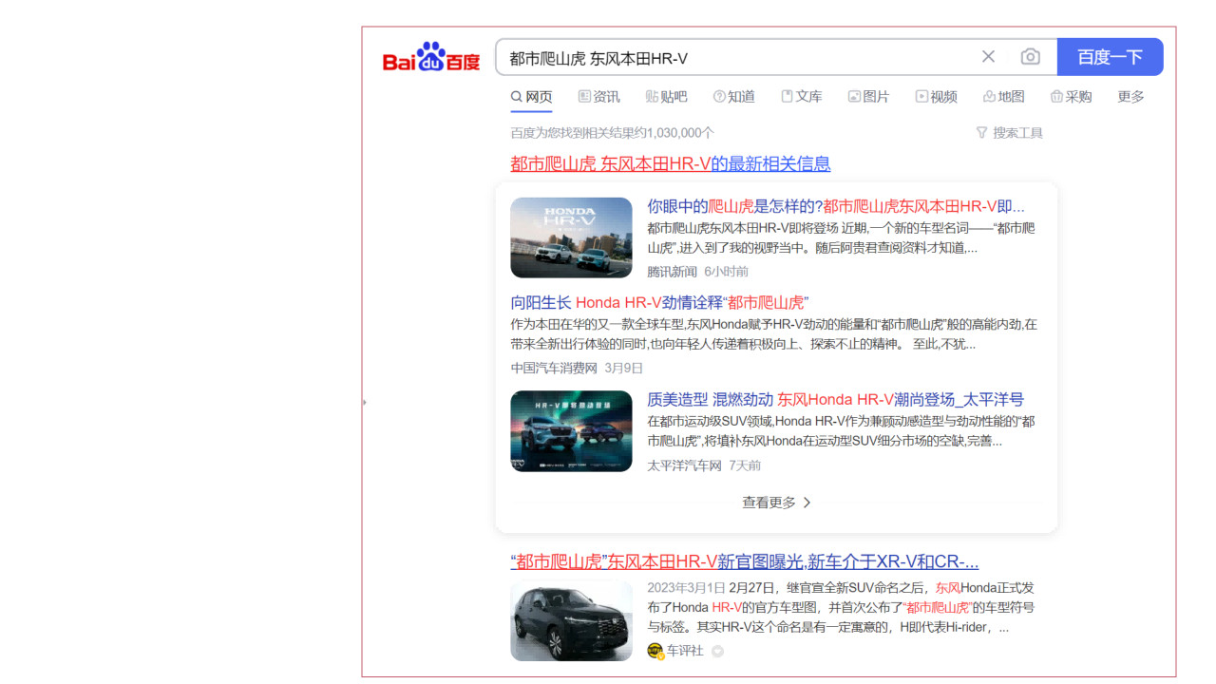
Task: Click the 3月9日 date text
Action: coord(624,369)
